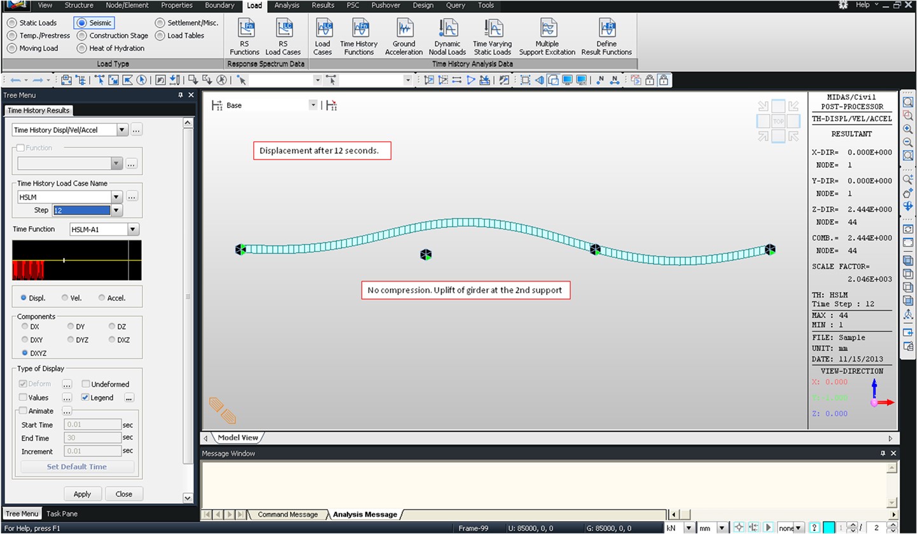The width and height of the screenshot is (917, 534).
Task: Click the time function graph preview
Action: [x=77, y=261]
